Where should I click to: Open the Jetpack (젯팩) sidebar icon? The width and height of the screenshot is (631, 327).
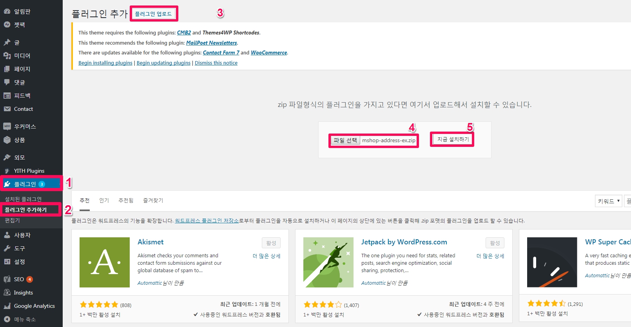point(7,25)
